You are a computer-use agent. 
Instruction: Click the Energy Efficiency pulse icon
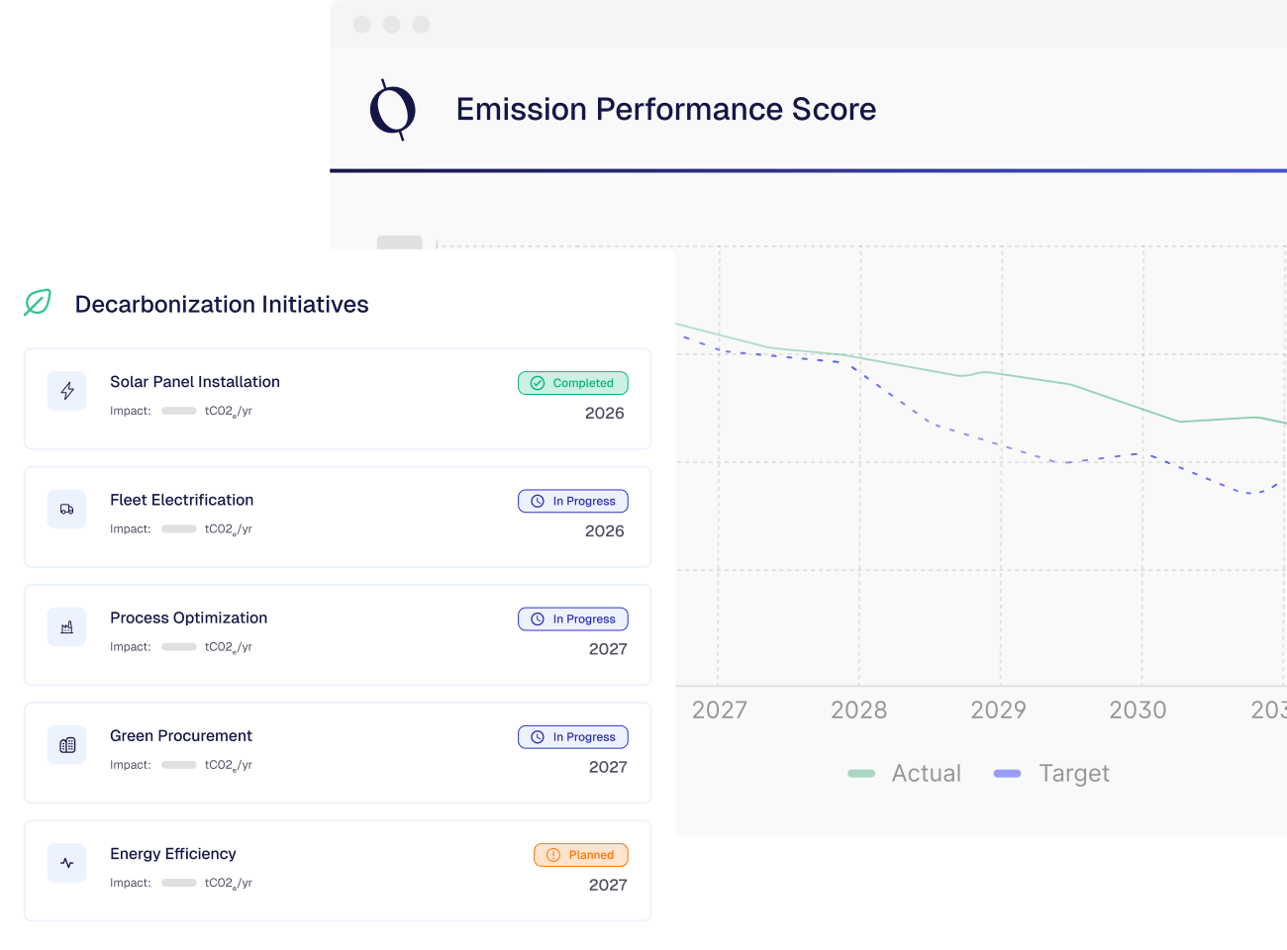click(67, 863)
